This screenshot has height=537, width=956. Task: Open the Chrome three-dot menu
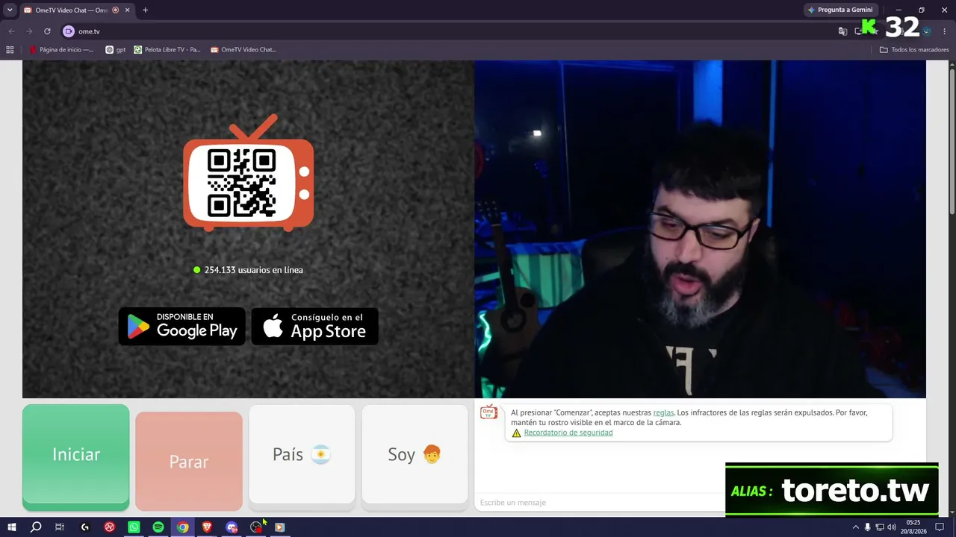pos(945,31)
